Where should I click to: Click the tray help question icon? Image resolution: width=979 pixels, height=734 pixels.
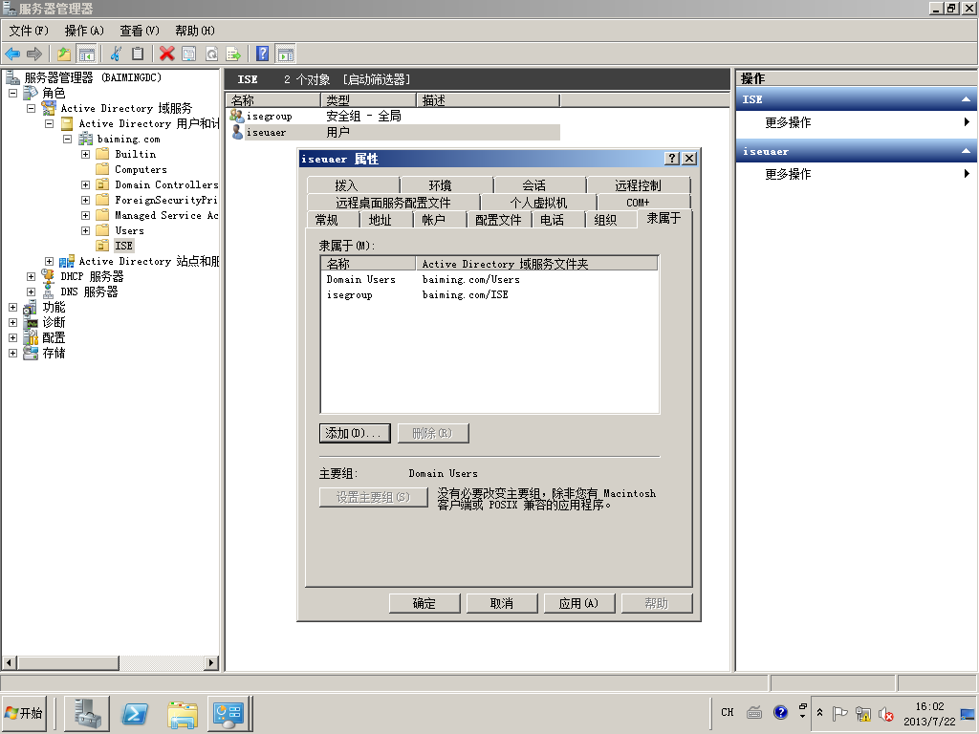tap(780, 712)
